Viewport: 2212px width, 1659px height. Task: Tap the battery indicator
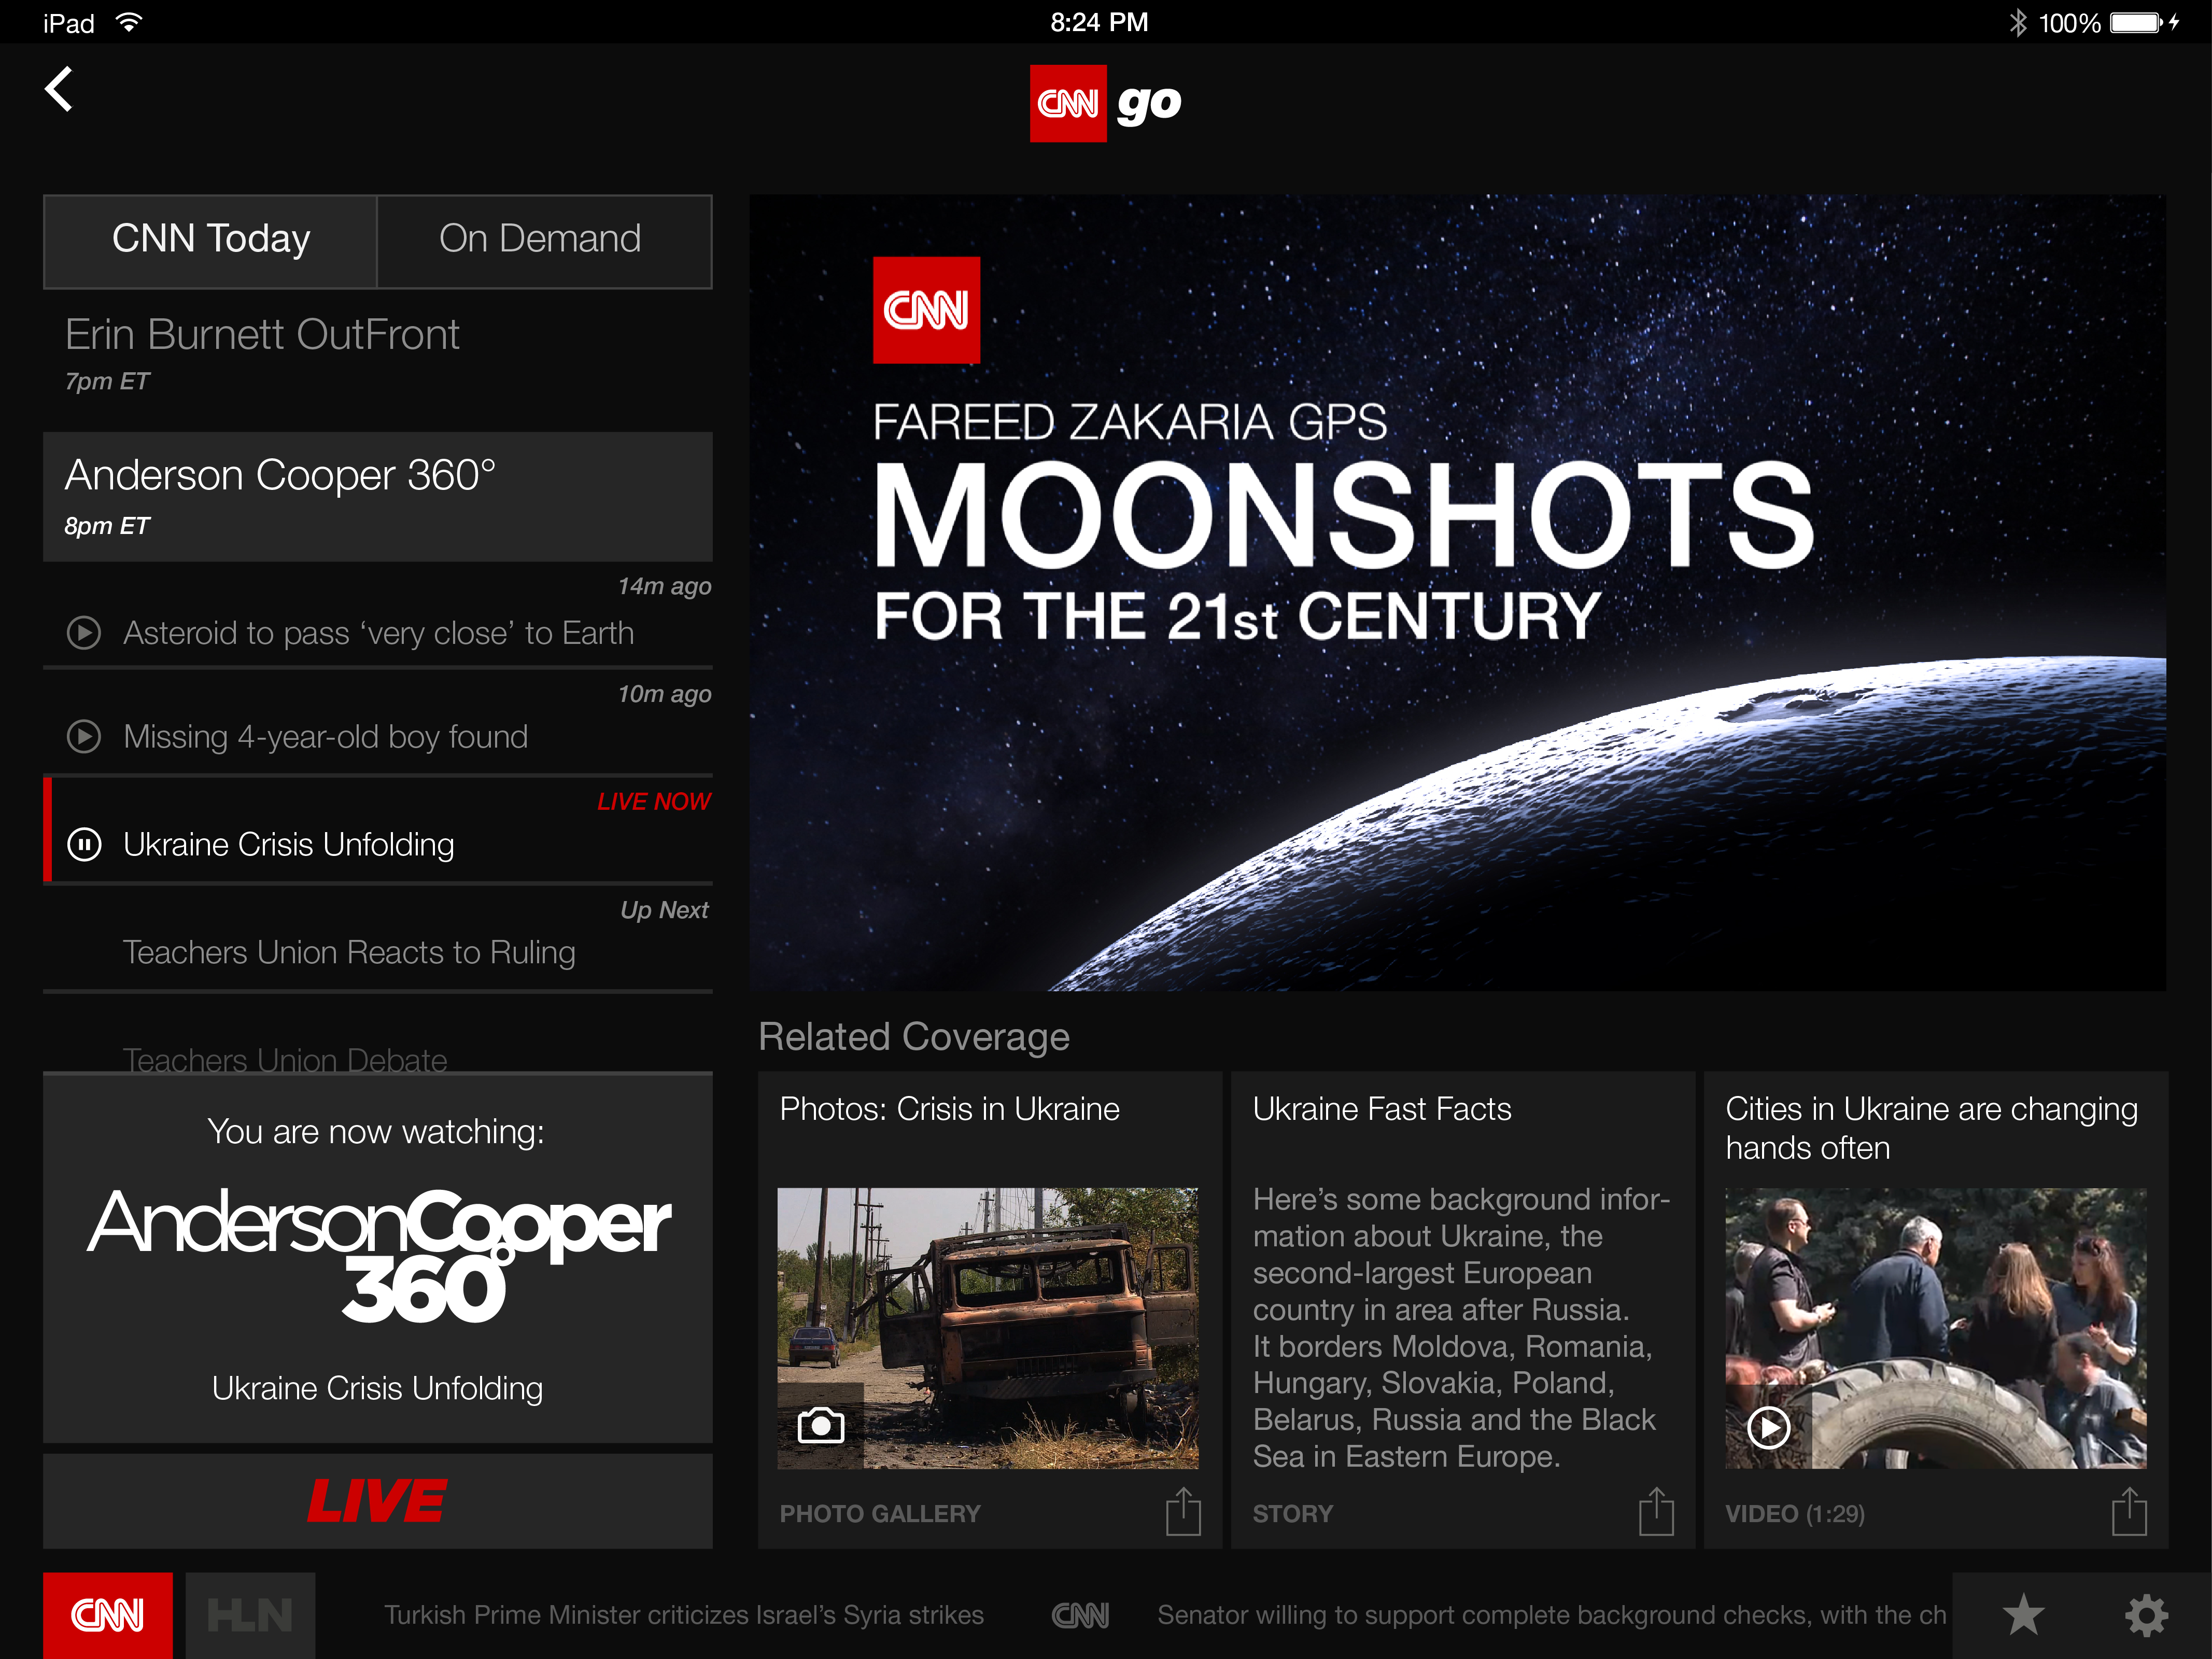pos(2136,22)
